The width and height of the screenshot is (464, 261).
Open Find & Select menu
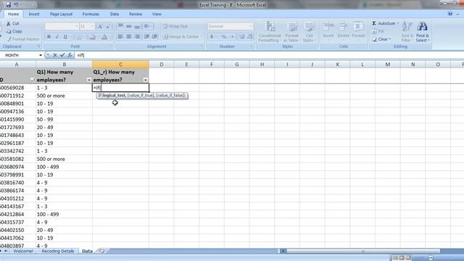tap(422, 31)
